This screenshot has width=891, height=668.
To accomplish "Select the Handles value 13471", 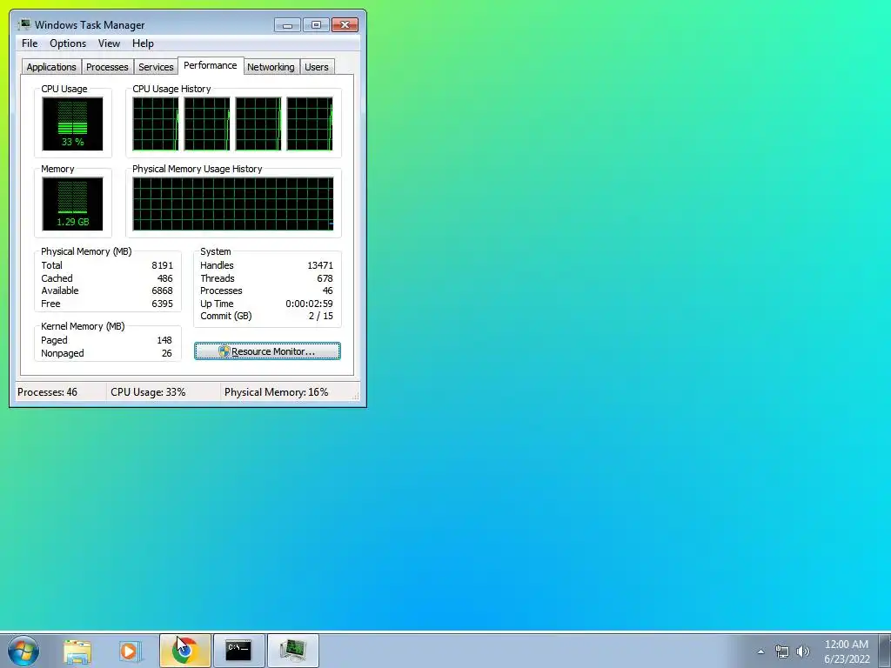I will coord(320,265).
